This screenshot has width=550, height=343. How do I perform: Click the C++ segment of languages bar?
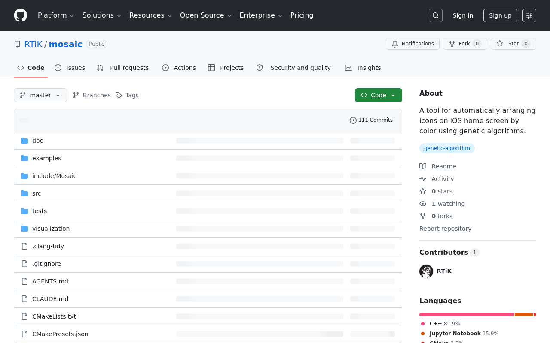click(467, 315)
